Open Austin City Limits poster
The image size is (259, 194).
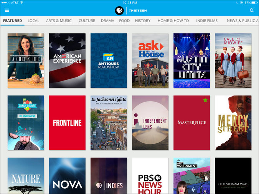191,61
